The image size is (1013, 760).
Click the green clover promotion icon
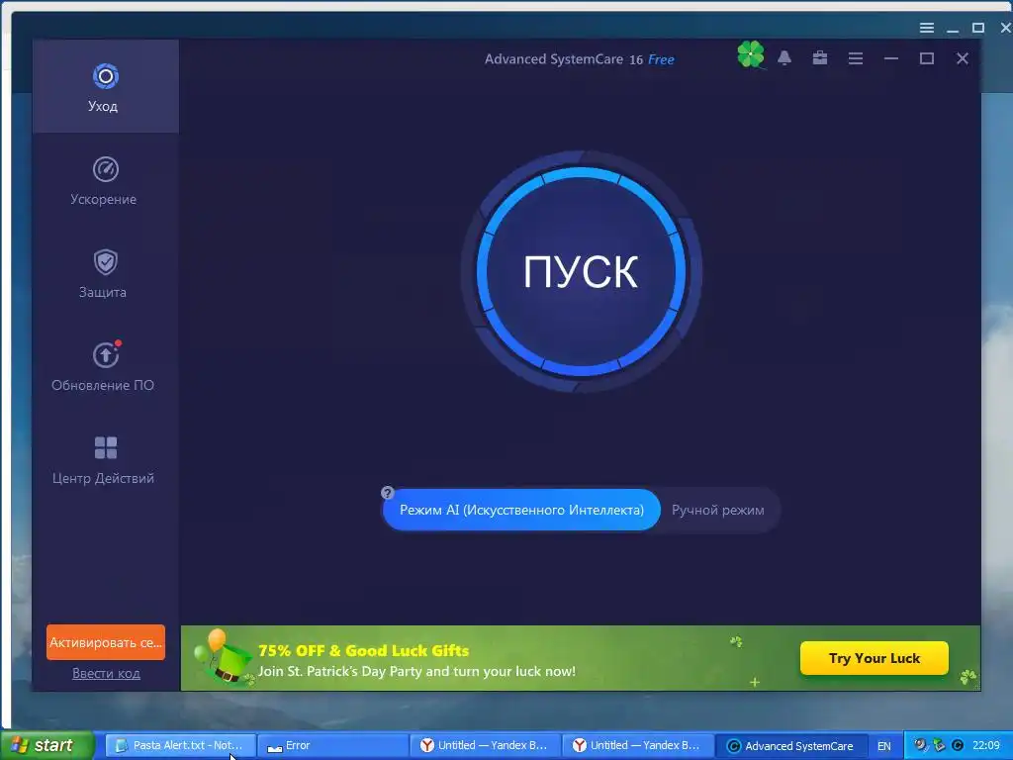pos(750,55)
